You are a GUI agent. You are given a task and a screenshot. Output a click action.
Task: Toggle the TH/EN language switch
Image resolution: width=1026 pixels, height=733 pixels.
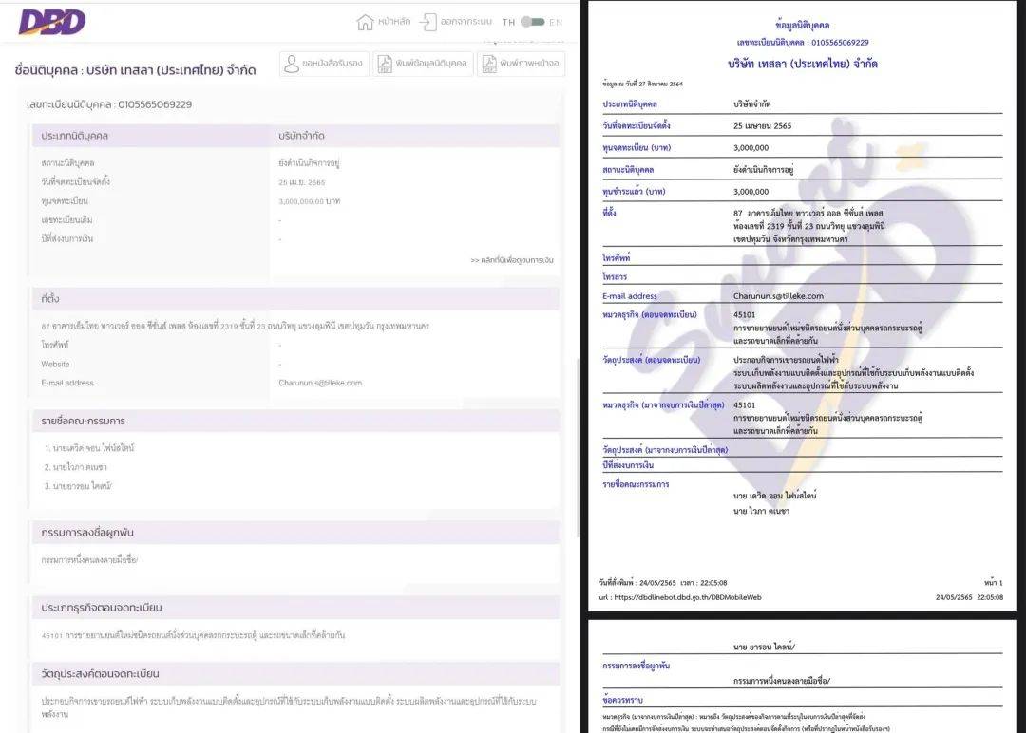click(533, 22)
